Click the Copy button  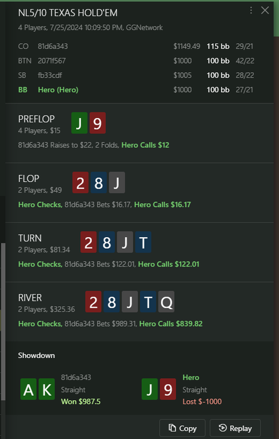pyautogui.click(x=182, y=428)
